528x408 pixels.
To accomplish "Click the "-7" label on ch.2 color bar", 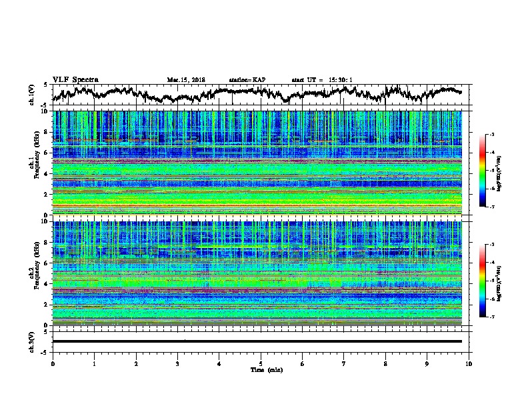I will pyautogui.click(x=491, y=317).
